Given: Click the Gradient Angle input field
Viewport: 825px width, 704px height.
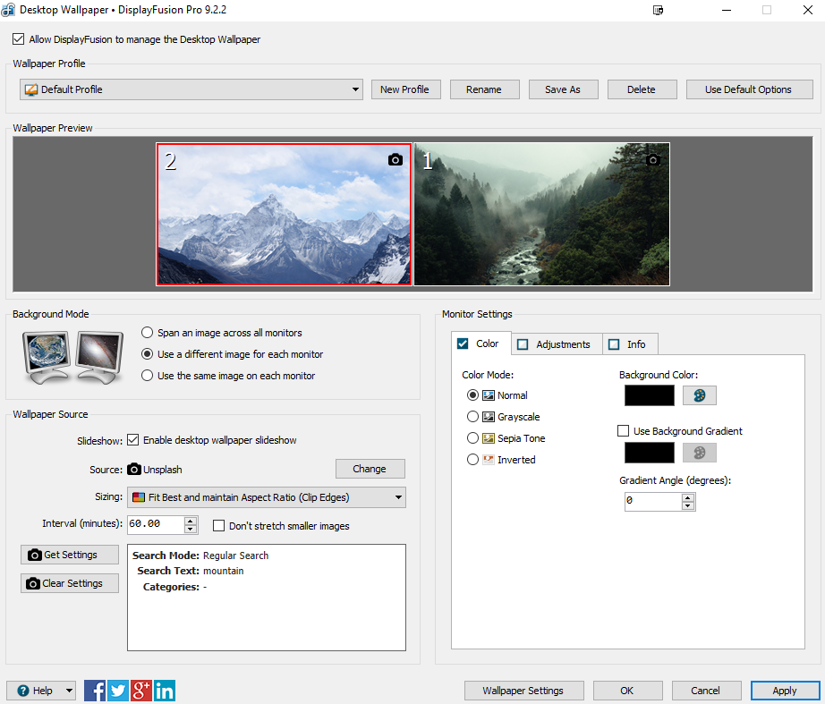Looking at the screenshot, I should (x=652, y=501).
